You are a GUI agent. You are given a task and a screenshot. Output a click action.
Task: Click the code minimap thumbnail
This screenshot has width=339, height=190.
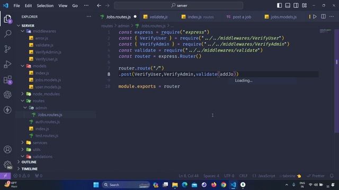pyautogui.click(x=325, y=31)
